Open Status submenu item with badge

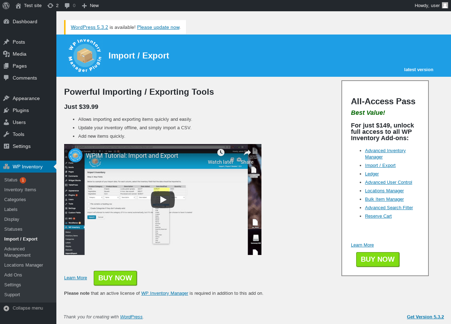click(x=28, y=180)
